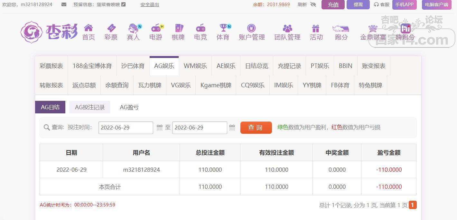
Task: Open the 电游 gamepad icon
Action: (x=156, y=28)
